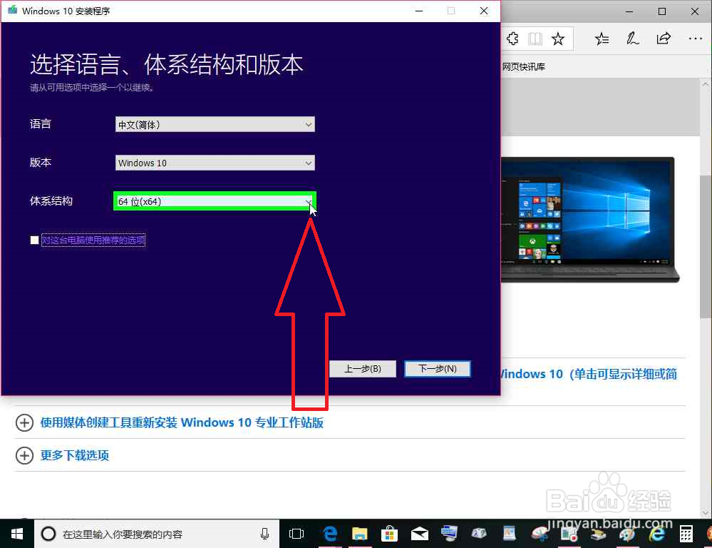712x548 pixels.
Task: Activate Reading view book icon in Edge
Action: pos(535,39)
